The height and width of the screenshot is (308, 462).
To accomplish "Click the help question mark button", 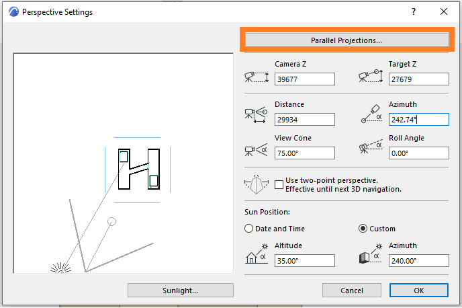I will point(414,11).
